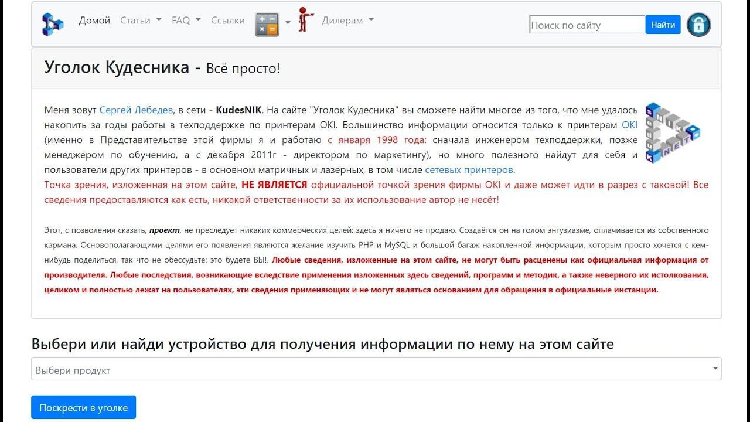750x422 pixels.
Task: Open the Ссылки nav item
Action: 228,21
